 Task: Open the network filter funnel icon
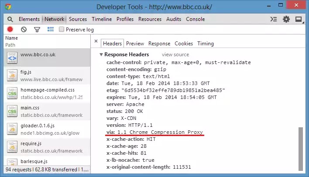click(37, 30)
